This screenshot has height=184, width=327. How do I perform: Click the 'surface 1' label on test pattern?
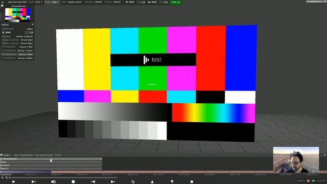pos(152,84)
